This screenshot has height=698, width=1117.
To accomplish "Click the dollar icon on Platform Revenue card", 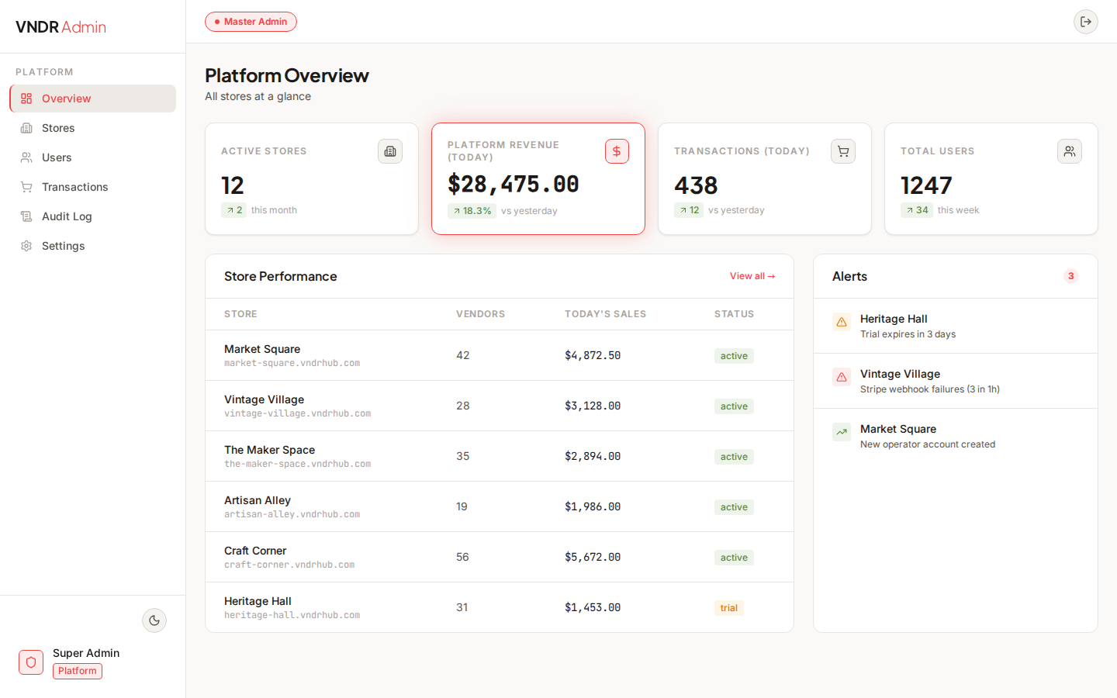I will point(617,151).
